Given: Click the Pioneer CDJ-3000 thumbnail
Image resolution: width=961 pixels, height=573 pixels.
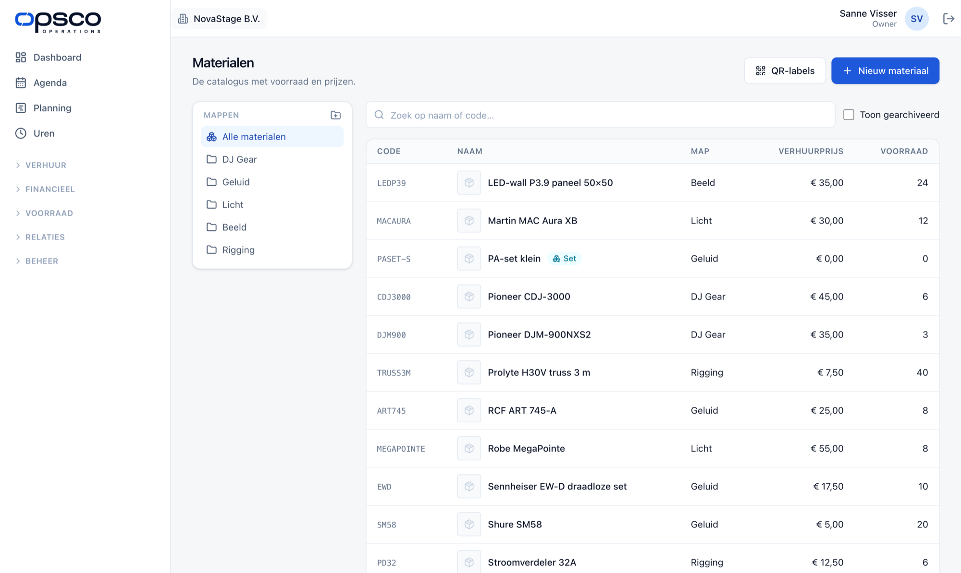Looking at the screenshot, I should 469,297.
